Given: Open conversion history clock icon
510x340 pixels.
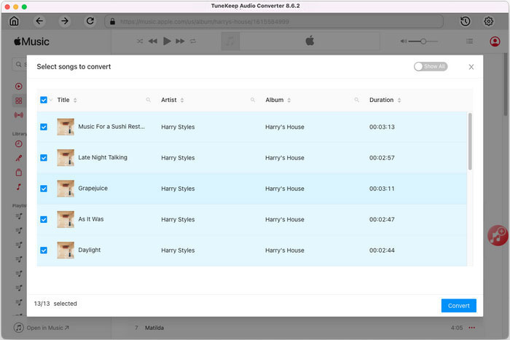Looking at the screenshot, I should (465, 21).
